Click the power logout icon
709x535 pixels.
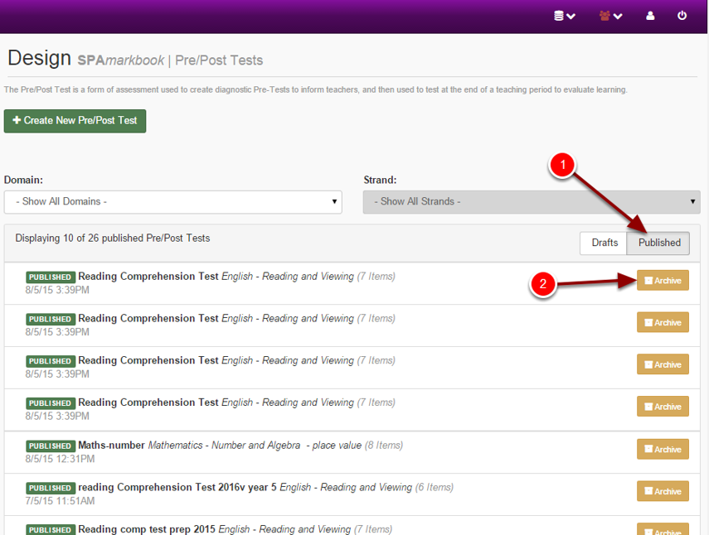pos(682,16)
